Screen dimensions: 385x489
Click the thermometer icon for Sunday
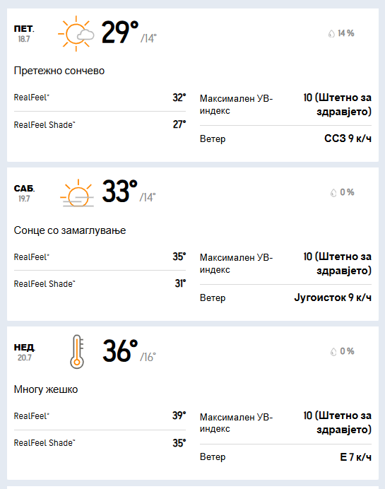coord(77,352)
